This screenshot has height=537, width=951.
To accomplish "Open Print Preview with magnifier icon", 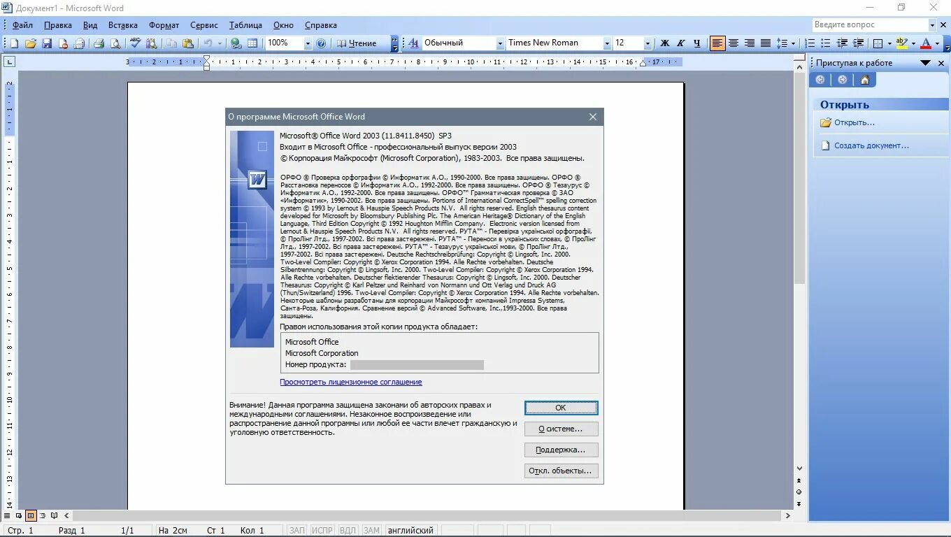I will pos(115,43).
